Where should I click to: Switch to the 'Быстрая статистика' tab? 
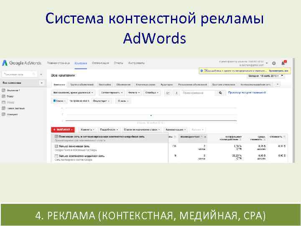coord(224,85)
